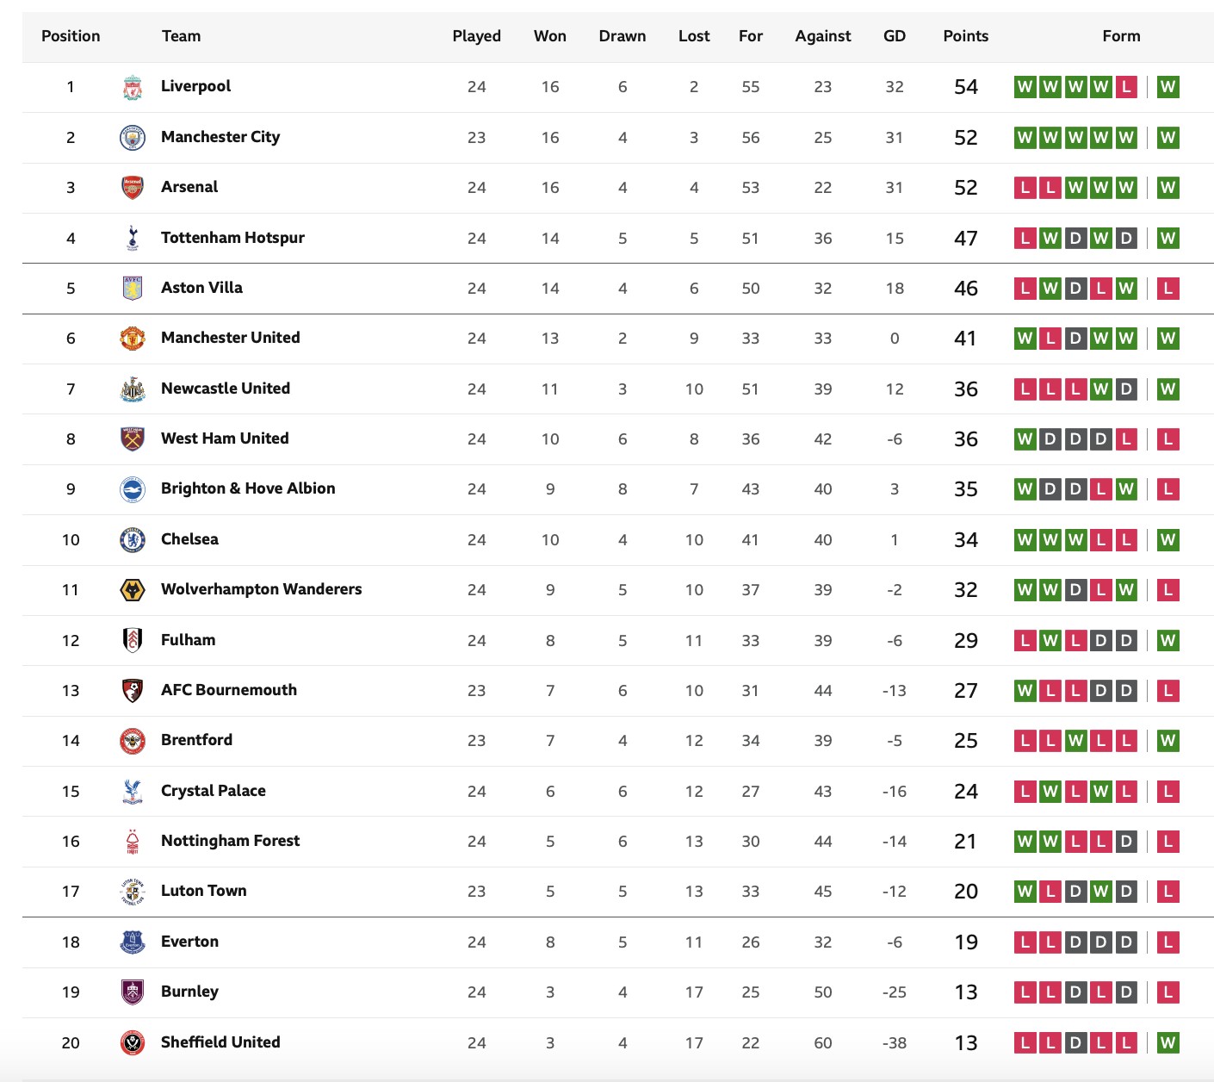Click the Wolverhampton Wanderers wolf badge
1214x1082 pixels.
[132, 590]
